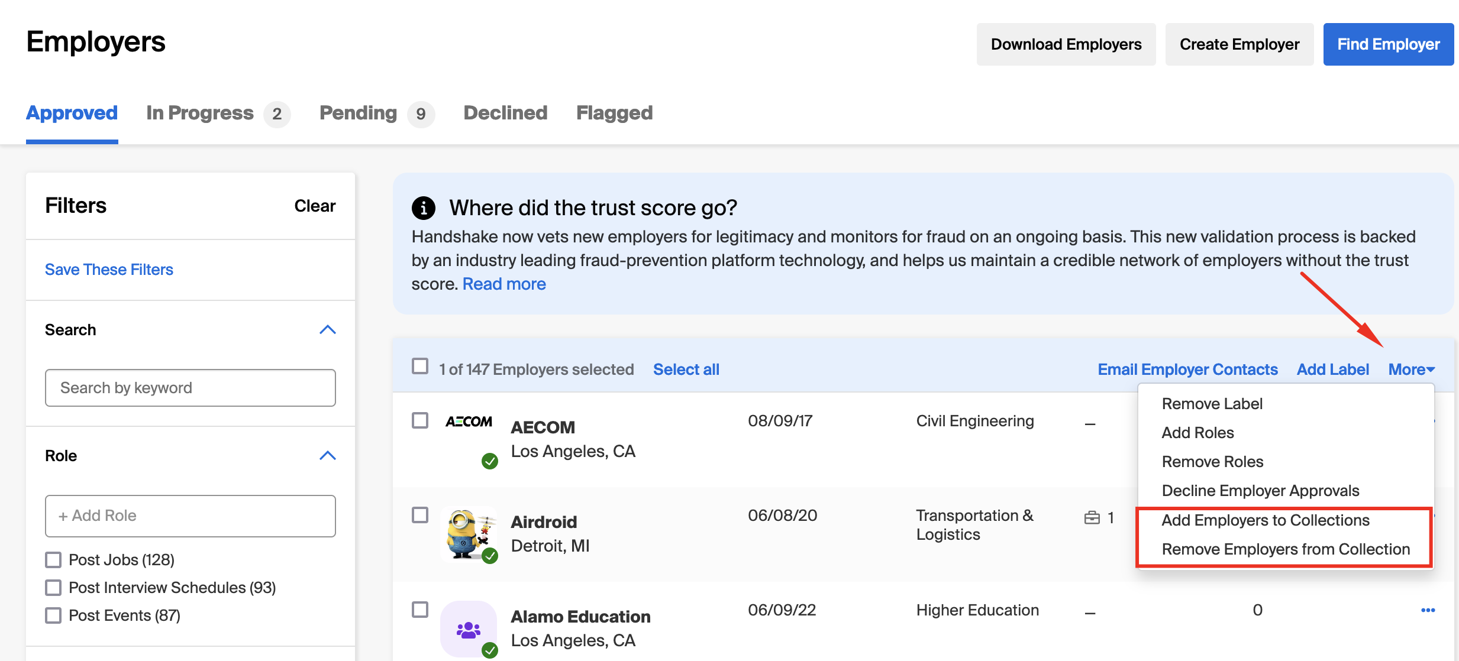Click the Transportation & Logistics industry cell
The height and width of the screenshot is (661, 1459).
click(x=975, y=525)
